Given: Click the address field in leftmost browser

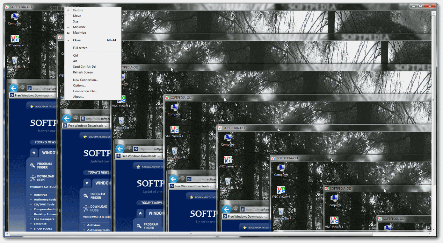Looking at the screenshot, I should pos(41,88).
